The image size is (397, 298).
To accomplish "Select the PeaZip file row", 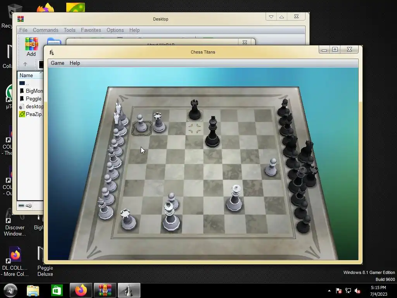I will (31, 114).
